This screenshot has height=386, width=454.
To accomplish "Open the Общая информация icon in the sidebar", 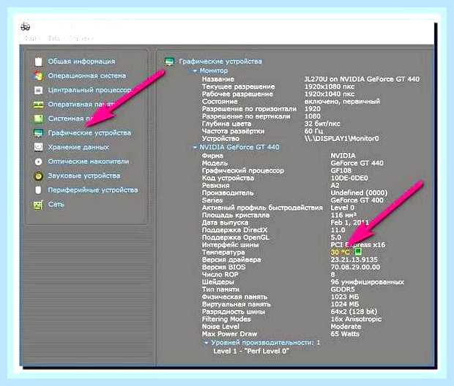I will pos(39,61).
